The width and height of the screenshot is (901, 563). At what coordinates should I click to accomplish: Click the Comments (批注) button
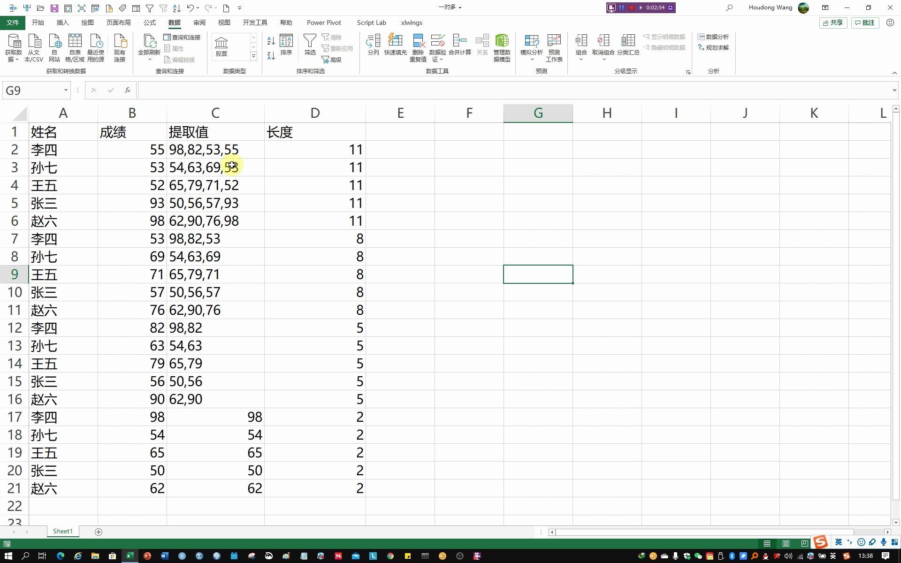tap(865, 23)
